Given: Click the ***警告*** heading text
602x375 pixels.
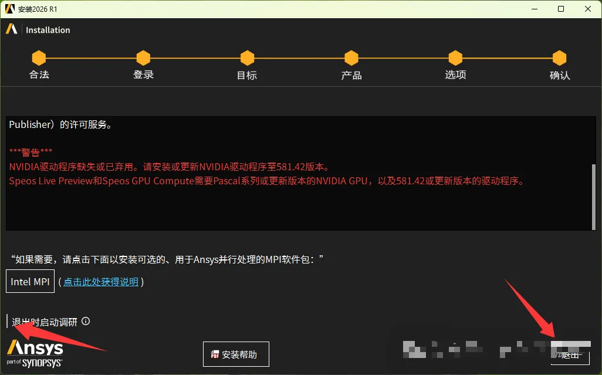Looking at the screenshot, I should pos(31,152).
